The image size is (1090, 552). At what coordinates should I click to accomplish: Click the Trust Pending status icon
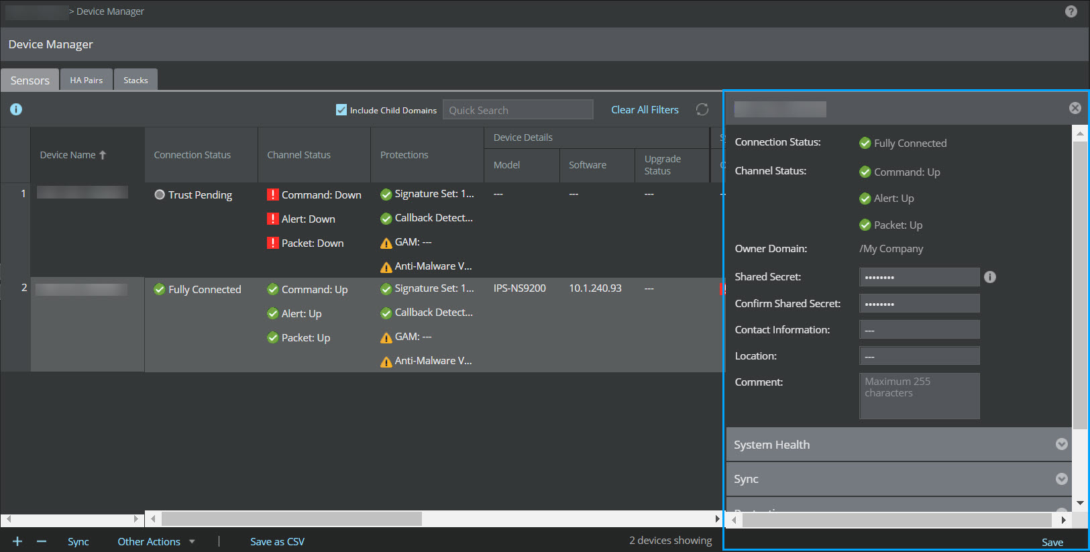pyautogui.click(x=160, y=195)
